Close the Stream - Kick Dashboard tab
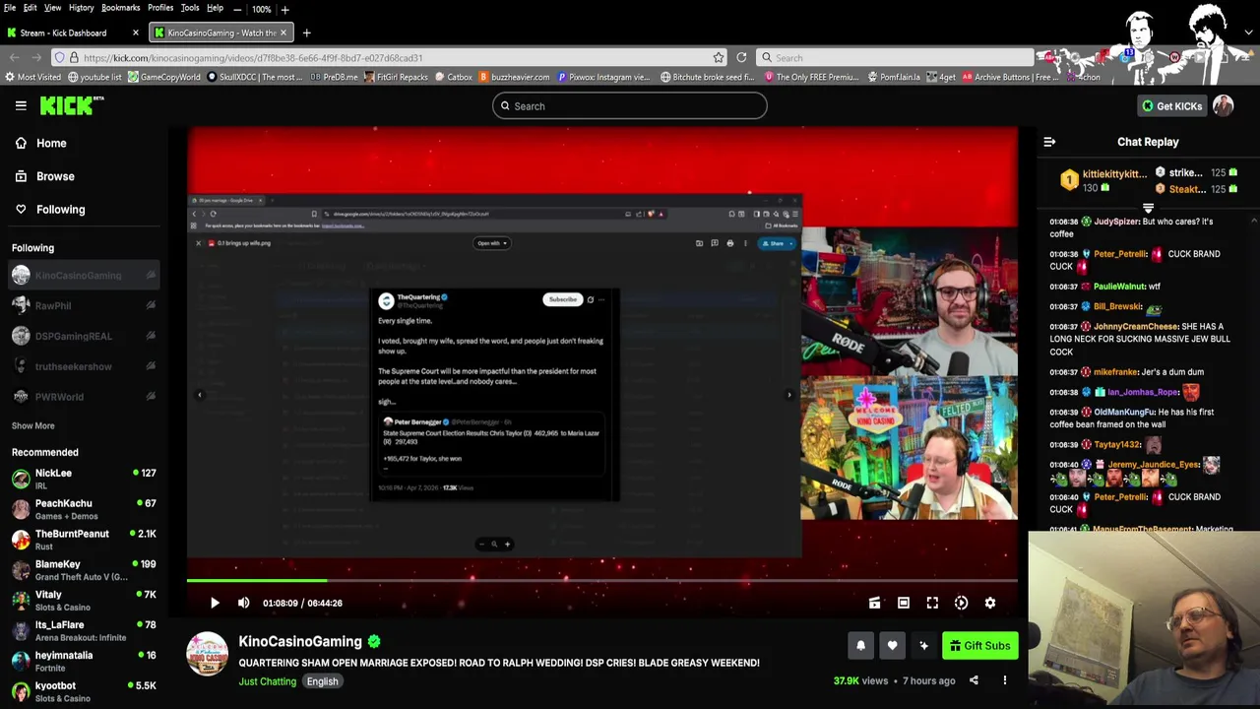 point(136,32)
